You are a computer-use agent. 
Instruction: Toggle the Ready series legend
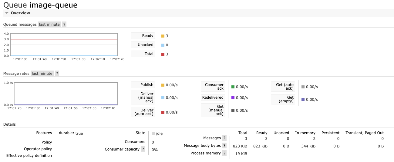tap(143, 36)
